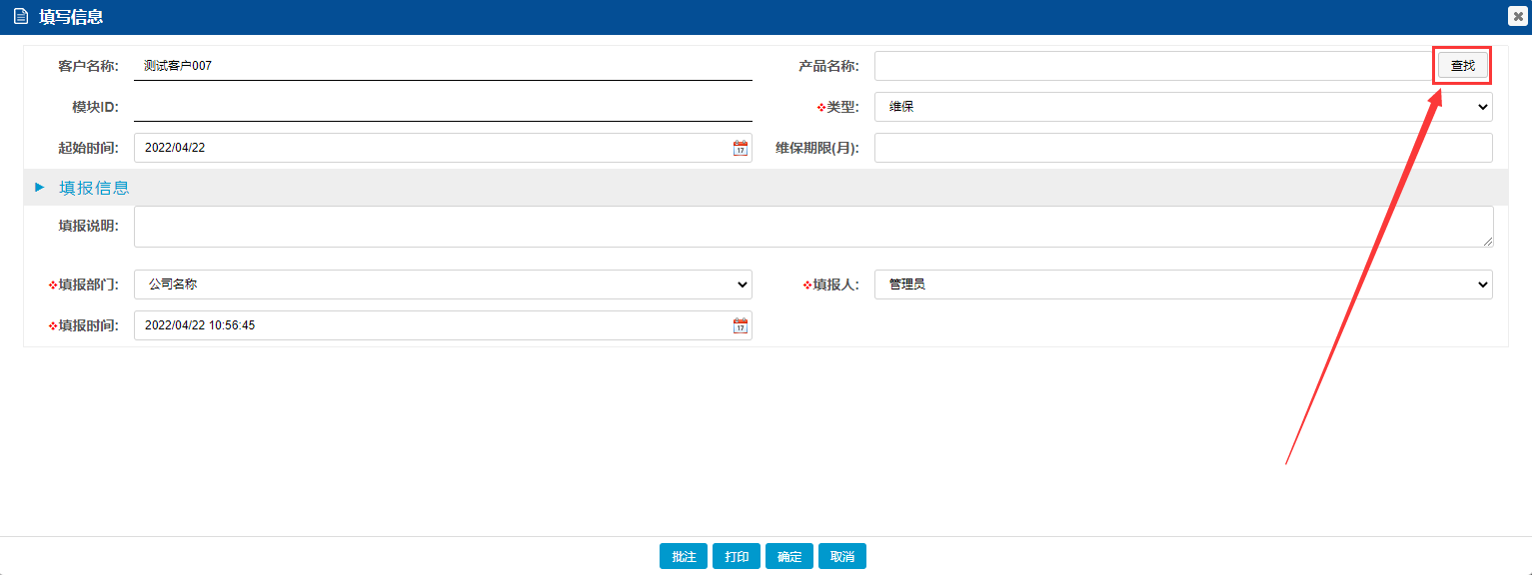Screen dimensions: 1532x575
Task: Open the 类型 dropdown showing 维保
Action: click(1182, 107)
